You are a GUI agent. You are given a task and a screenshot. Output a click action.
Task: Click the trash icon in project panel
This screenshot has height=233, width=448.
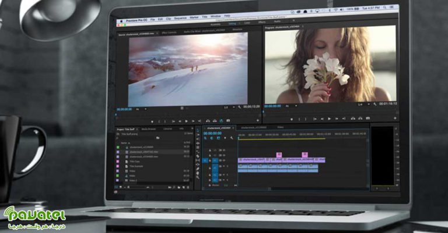click(188, 188)
